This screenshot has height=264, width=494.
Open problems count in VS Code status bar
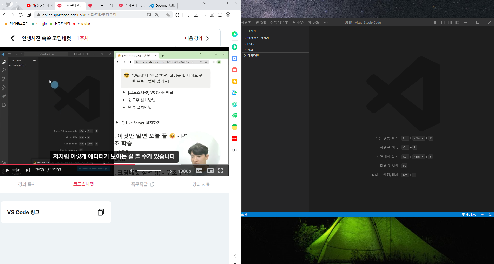point(244,215)
